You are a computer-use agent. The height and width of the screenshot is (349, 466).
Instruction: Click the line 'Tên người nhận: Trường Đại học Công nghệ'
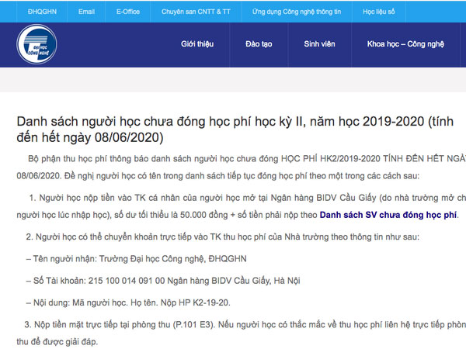[x=137, y=259]
